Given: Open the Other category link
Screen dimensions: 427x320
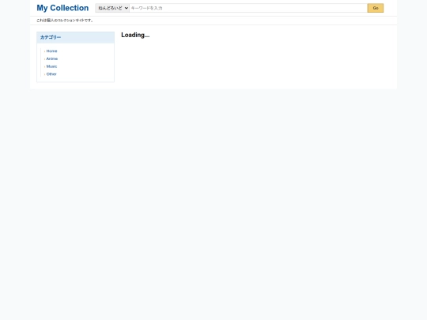Looking at the screenshot, I should [x=51, y=73].
